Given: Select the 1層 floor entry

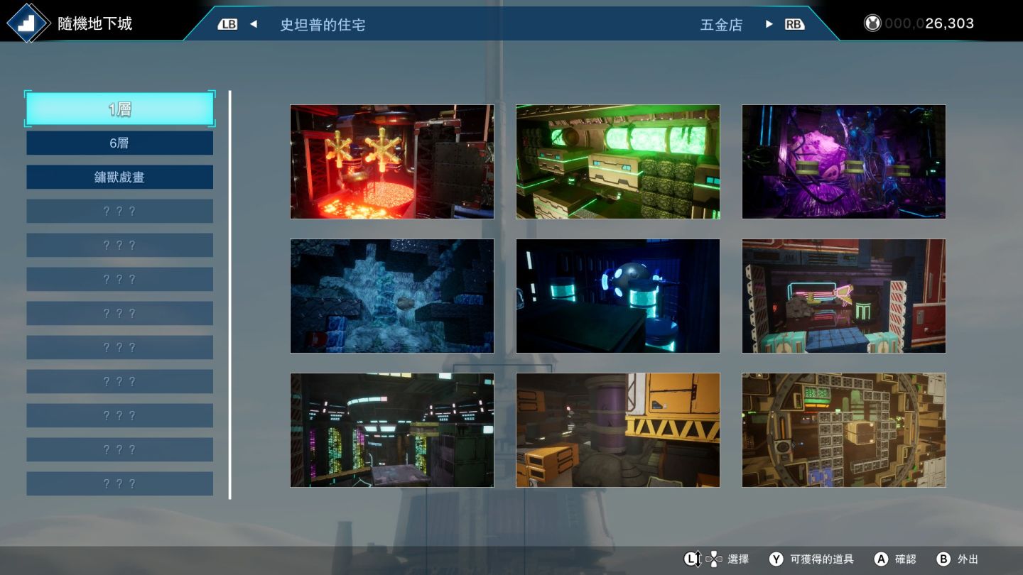Looking at the screenshot, I should tap(119, 109).
